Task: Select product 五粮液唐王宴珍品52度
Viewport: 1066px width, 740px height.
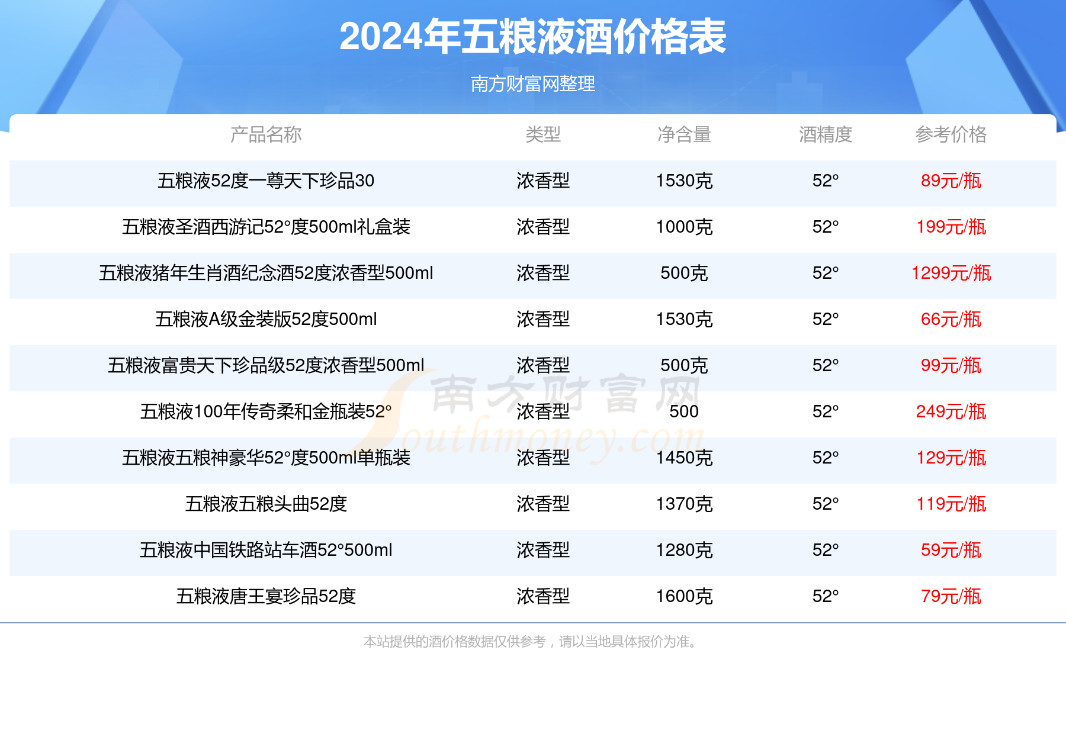Action: pyautogui.click(x=266, y=596)
